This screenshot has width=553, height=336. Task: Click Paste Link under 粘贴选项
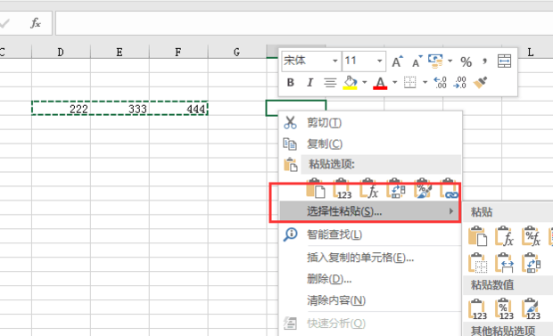pos(450,189)
